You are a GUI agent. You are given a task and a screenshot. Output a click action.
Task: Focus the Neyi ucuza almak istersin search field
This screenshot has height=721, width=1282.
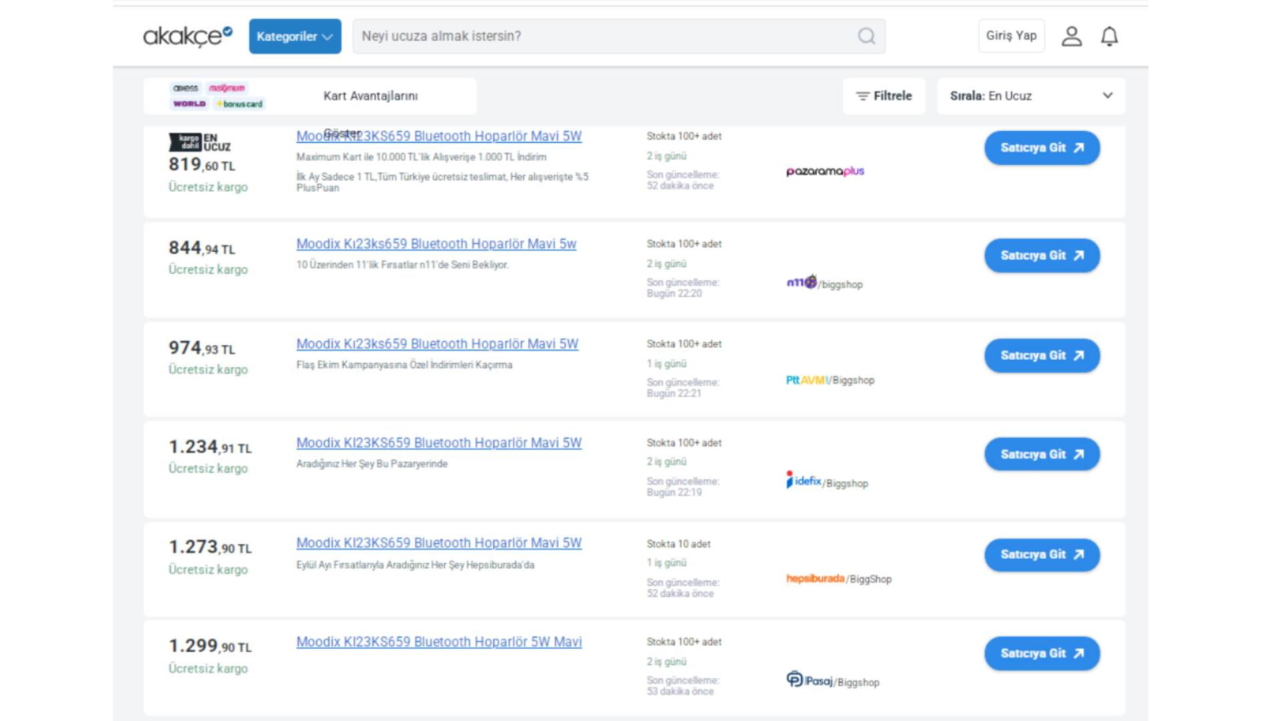click(x=601, y=36)
